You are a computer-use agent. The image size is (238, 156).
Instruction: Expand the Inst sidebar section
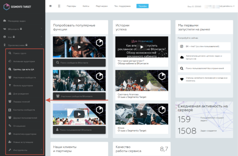coord(23,37)
